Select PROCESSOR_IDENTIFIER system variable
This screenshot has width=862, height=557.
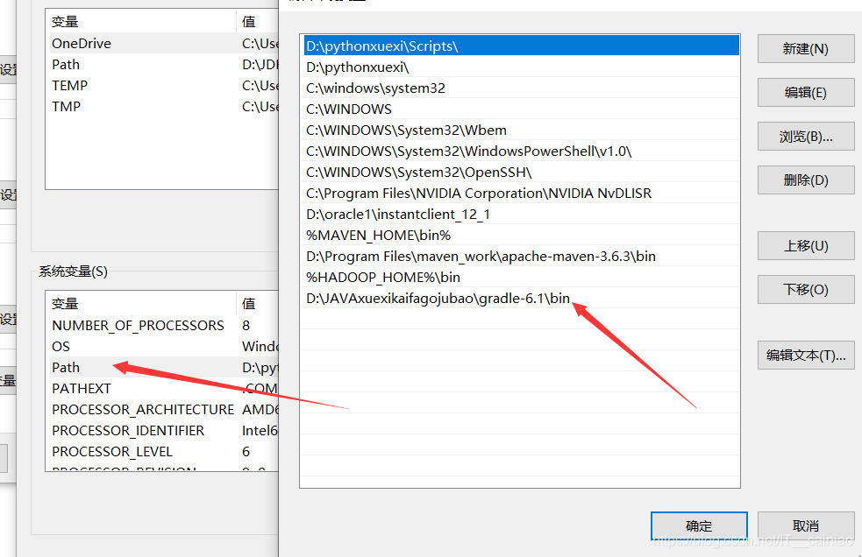163,430
